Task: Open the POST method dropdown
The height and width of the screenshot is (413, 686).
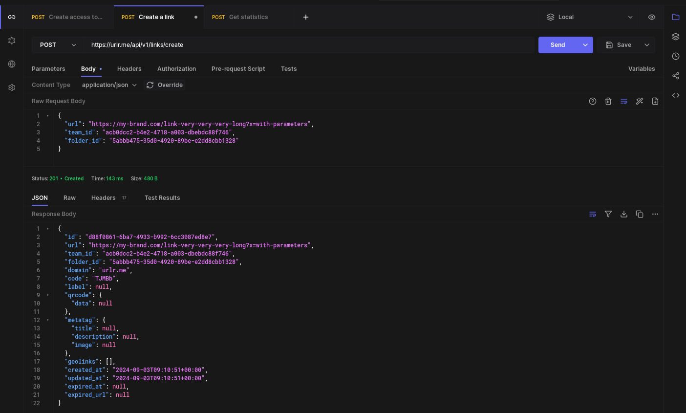Action: tap(58, 45)
